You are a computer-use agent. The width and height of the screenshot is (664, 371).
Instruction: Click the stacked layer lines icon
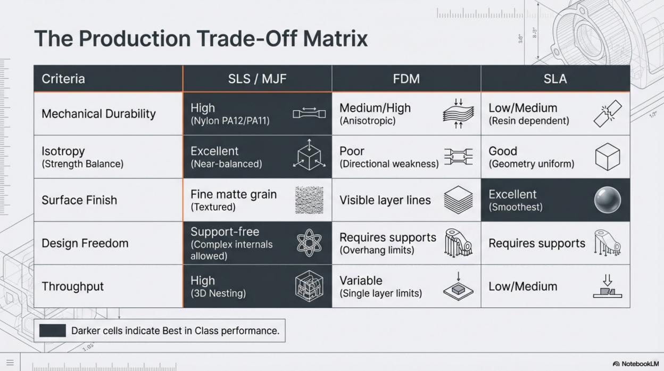(x=458, y=200)
